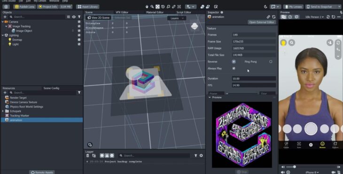Image resolution: width=343 pixels, height=174 pixels.
Task: Open the Layers dropdown in Scene
Action: tap(177, 18)
